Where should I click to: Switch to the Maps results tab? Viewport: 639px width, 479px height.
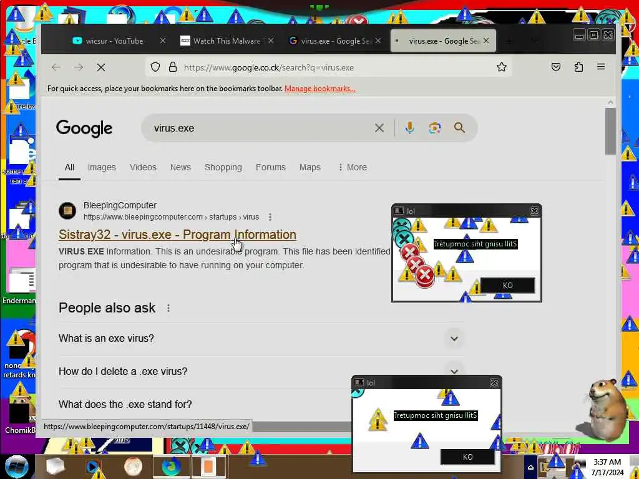[x=310, y=167]
